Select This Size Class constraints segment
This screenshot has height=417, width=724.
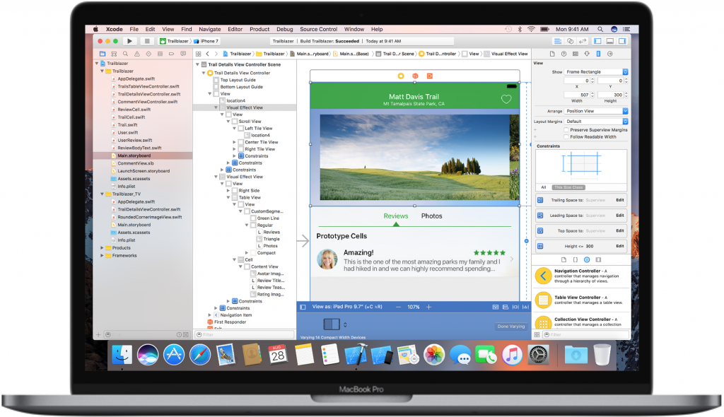click(569, 187)
